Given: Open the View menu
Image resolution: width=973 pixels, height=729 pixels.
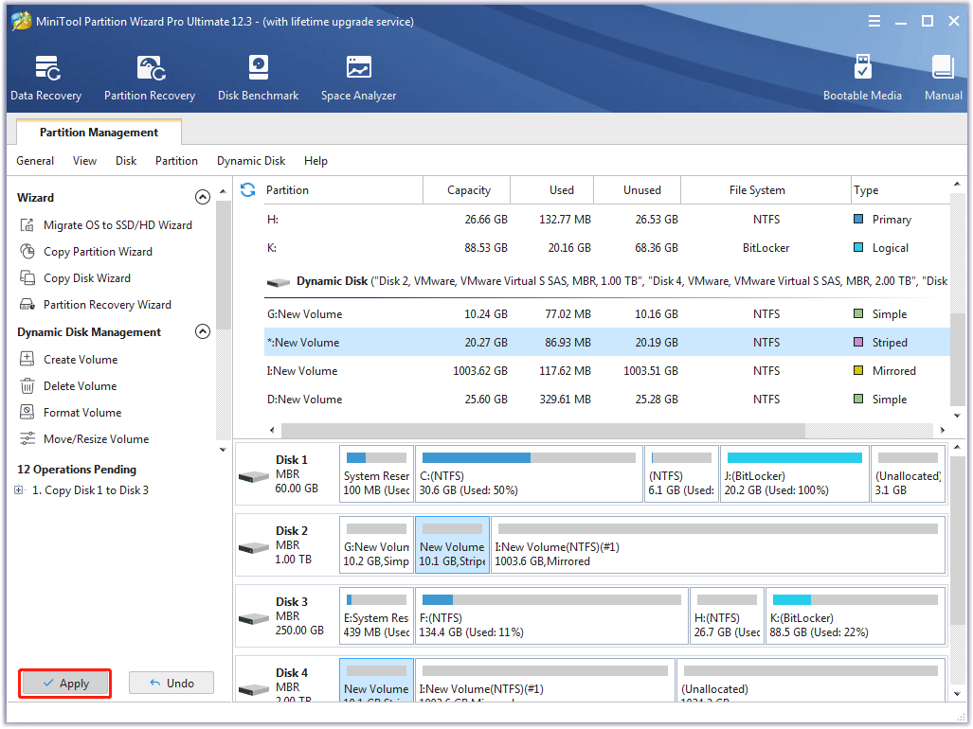Looking at the screenshot, I should [x=84, y=161].
